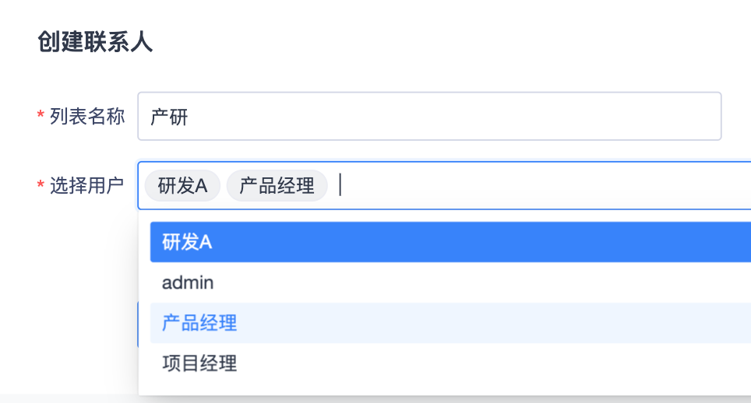Click the 列表名称 field label
The width and height of the screenshot is (751, 403).
86,117
